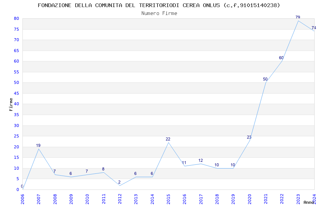Select the data point labeled 74

tap(314, 31)
